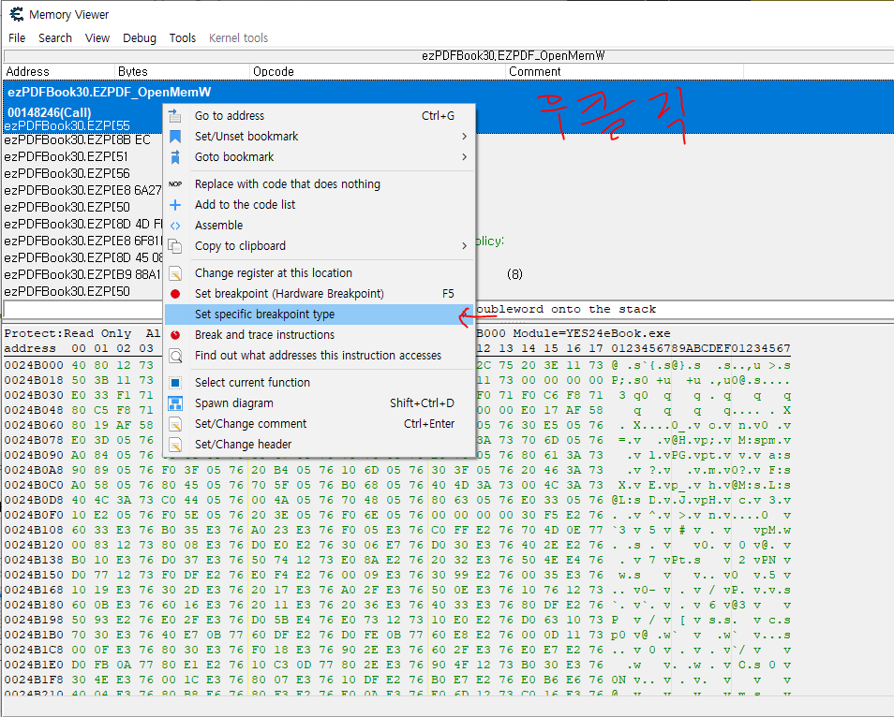Expand the Goto bookmark submenu arrow
Image resolution: width=894 pixels, height=717 pixels.
pyautogui.click(x=464, y=156)
